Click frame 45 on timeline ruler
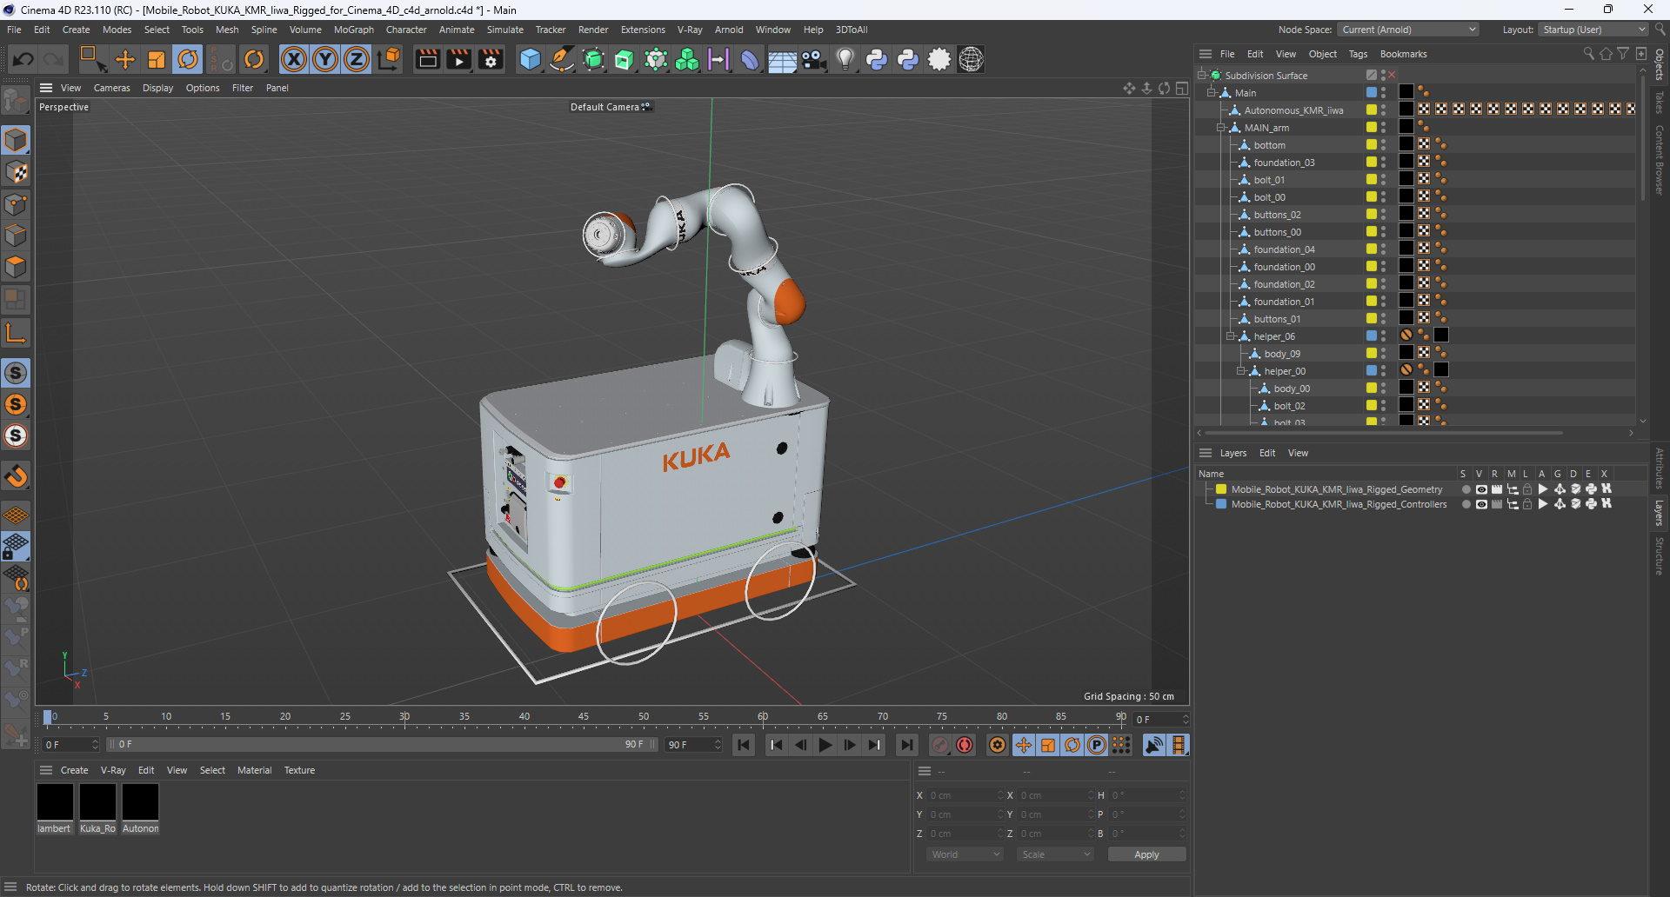The width and height of the screenshot is (1670, 897). click(x=584, y=718)
